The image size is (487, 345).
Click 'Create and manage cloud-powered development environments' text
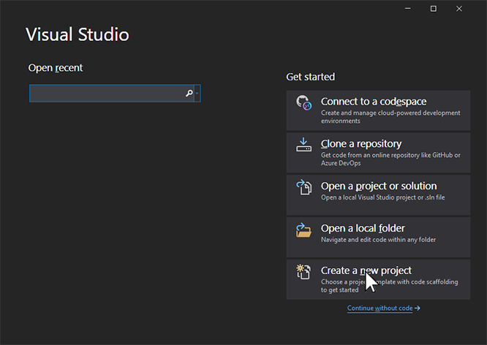click(390, 117)
